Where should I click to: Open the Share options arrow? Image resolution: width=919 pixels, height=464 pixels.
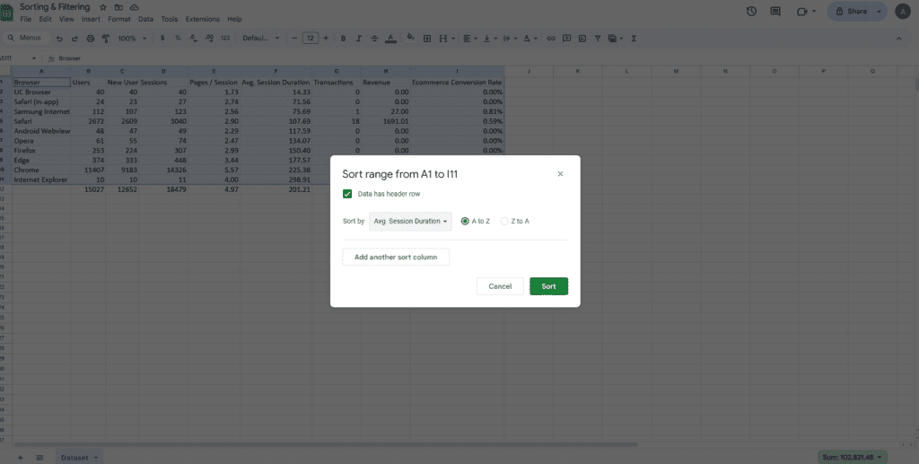(x=879, y=11)
